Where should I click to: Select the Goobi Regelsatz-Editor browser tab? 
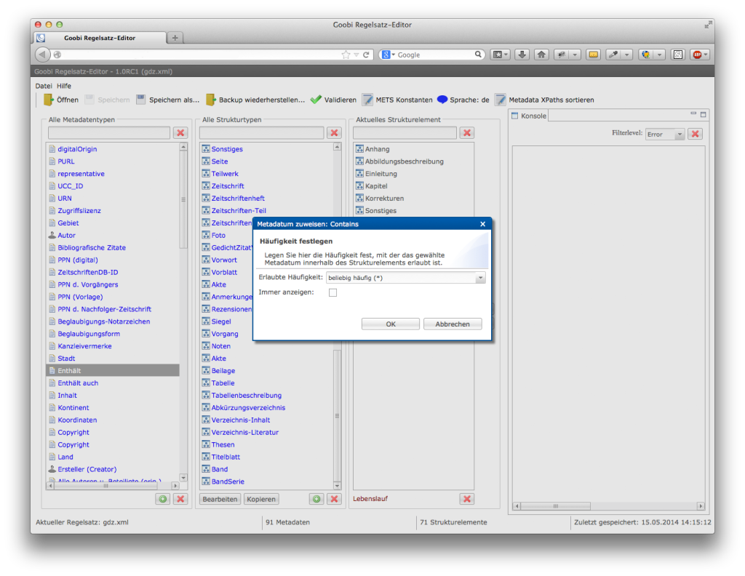[100, 38]
